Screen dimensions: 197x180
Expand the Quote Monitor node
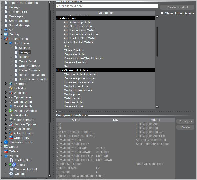pyautogui.click(x=6, y=115)
